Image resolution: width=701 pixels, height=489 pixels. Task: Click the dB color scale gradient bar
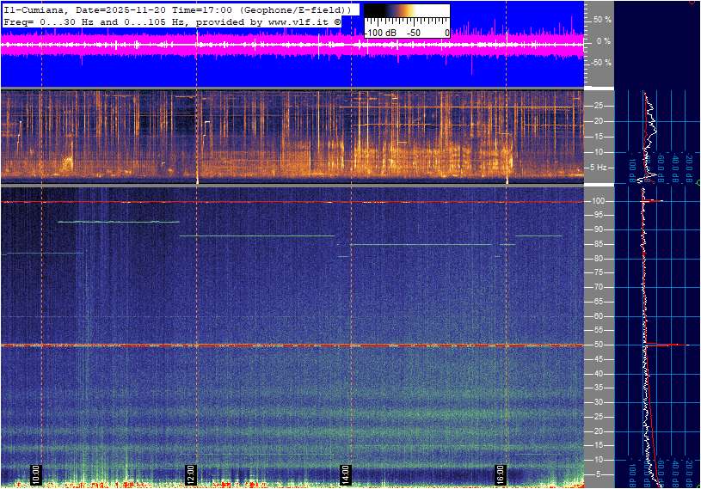406,16
